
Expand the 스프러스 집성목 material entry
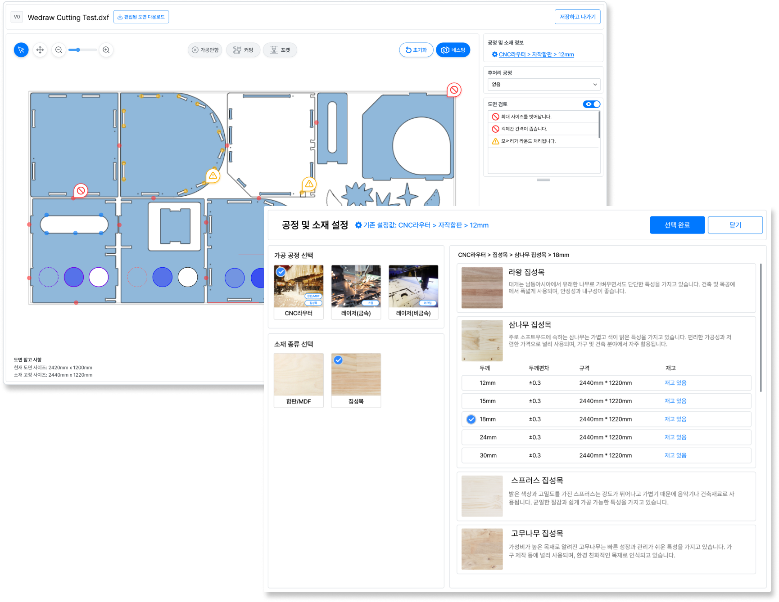[606, 496]
